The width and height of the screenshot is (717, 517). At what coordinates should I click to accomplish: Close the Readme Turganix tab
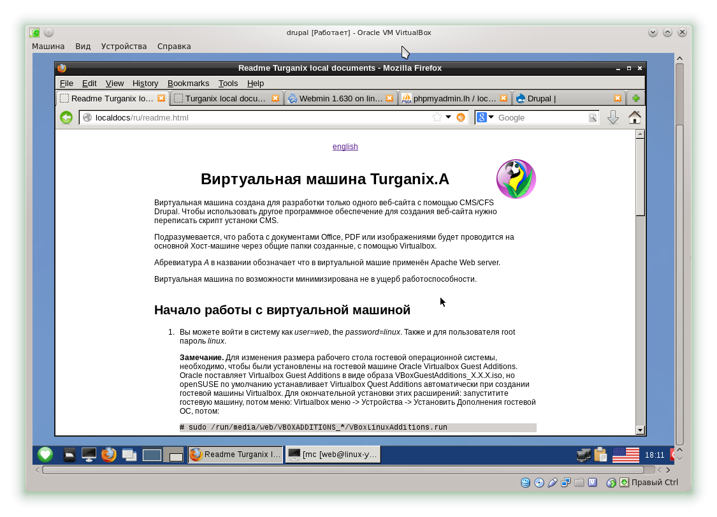coord(161,98)
